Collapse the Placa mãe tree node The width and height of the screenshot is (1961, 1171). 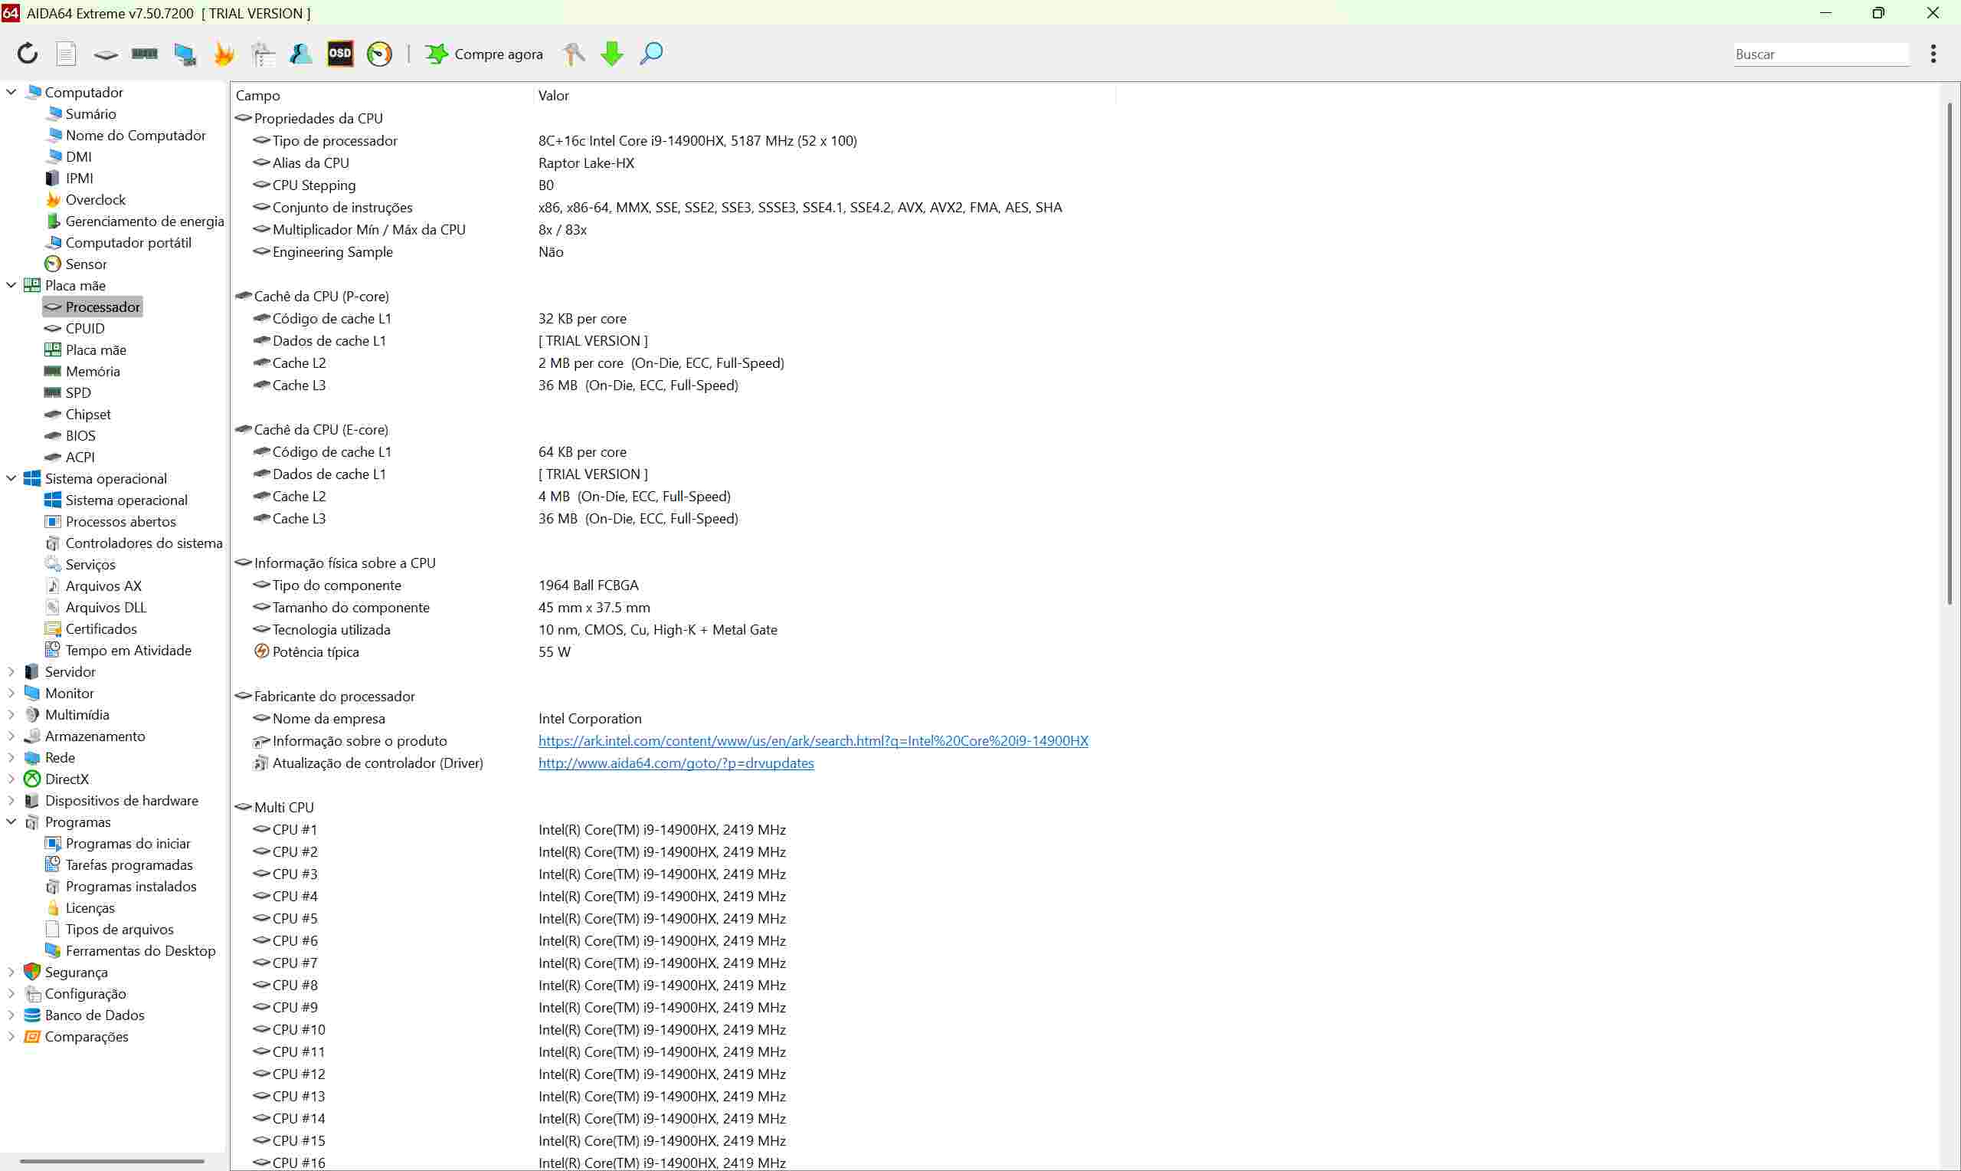pos(11,285)
